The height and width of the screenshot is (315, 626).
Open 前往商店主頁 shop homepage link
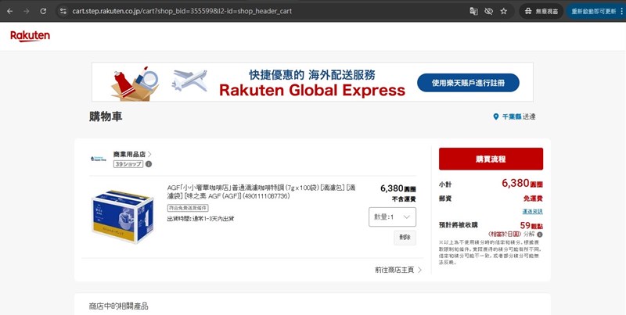[x=398, y=270]
